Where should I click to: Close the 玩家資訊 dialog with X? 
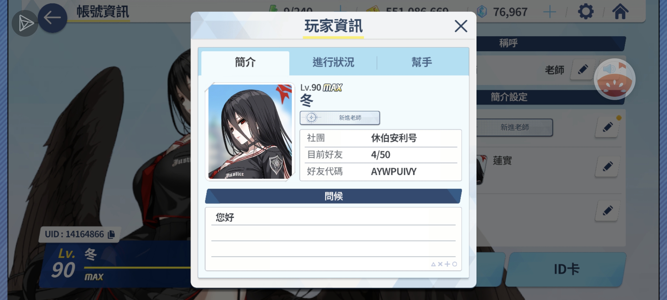tap(461, 26)
